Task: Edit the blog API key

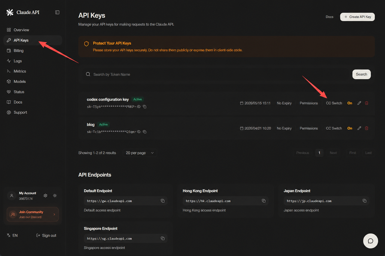Action: [x=359, y=128]
